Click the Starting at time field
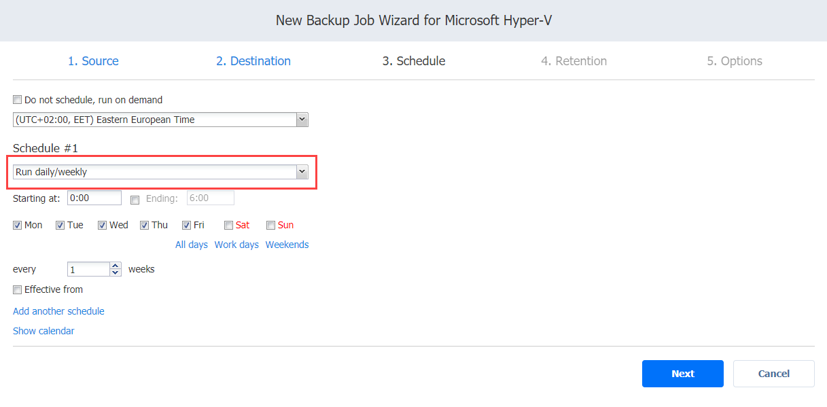This screenshot has width=827, height=407. (94, 198)
